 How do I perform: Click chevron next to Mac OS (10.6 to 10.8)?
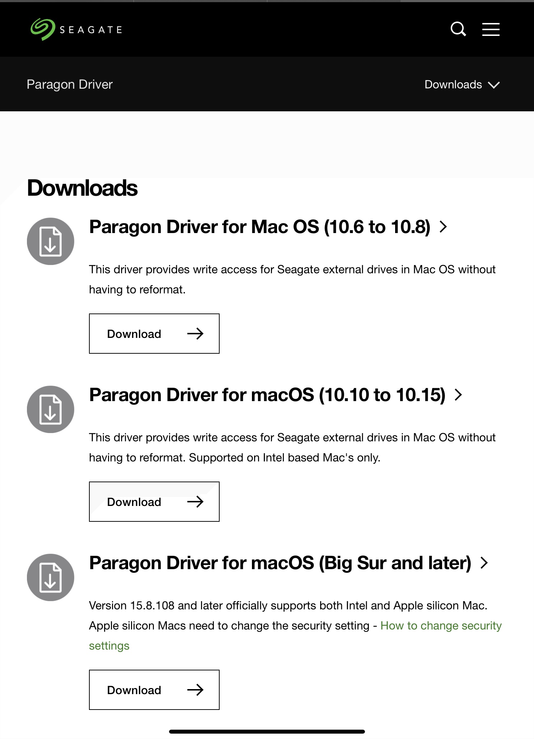[x=444, y=227]
